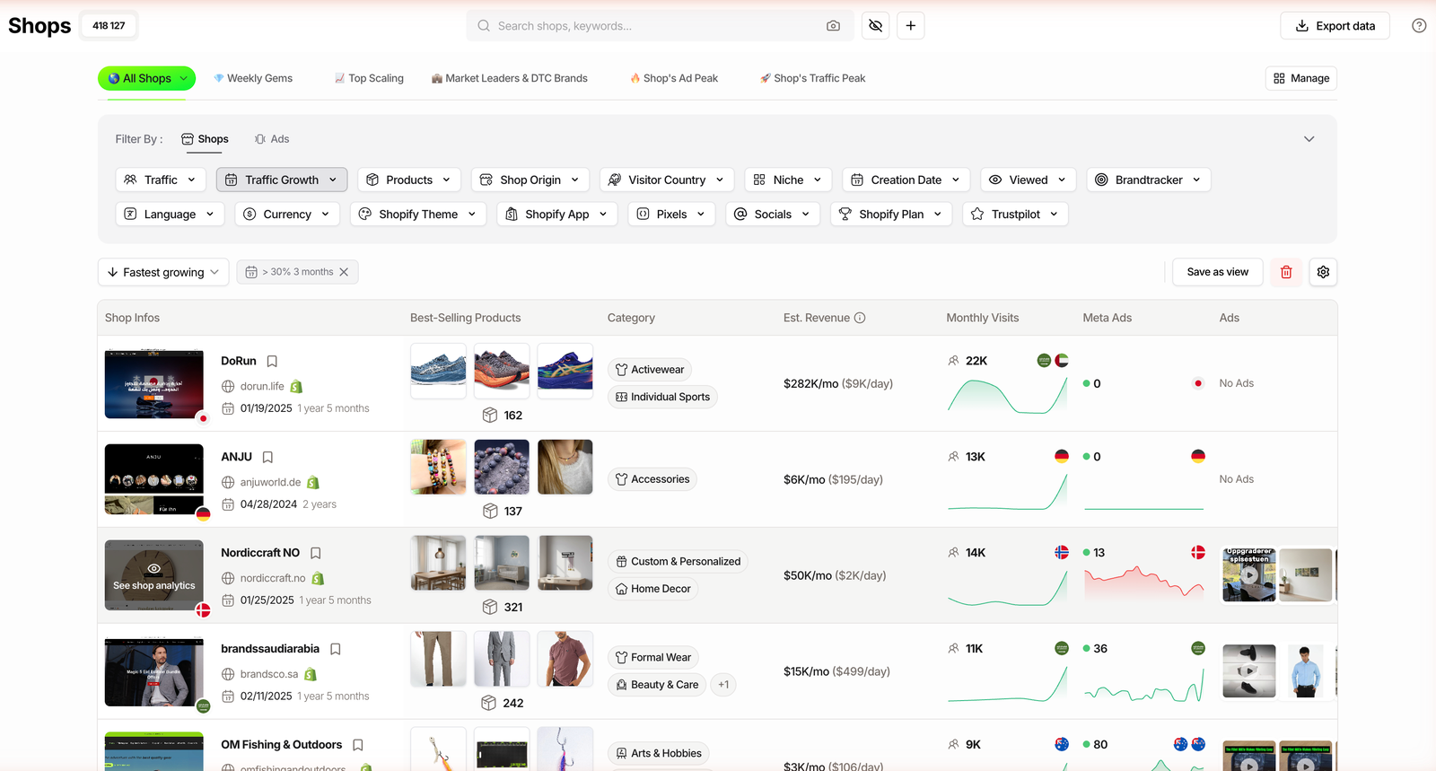
Task: Open the dorun.life shop link
Action: point(262,386)
